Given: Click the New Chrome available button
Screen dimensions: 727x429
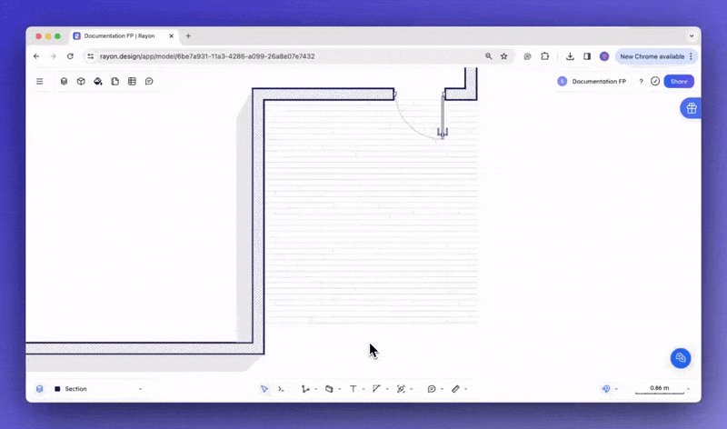Looking at the screenshot, I should click(x=652, y=56).
